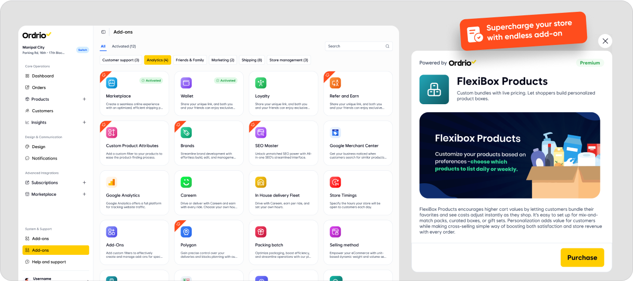This screenshot has height=281, width=633.
Task: Enable the Shipping (8) filter chip
Action: click(x=252, y=60)
